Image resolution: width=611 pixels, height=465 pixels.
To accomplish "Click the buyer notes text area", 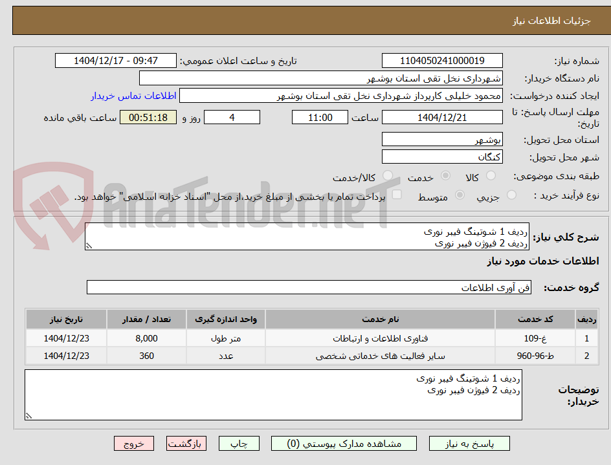I will tap(274, 395).
